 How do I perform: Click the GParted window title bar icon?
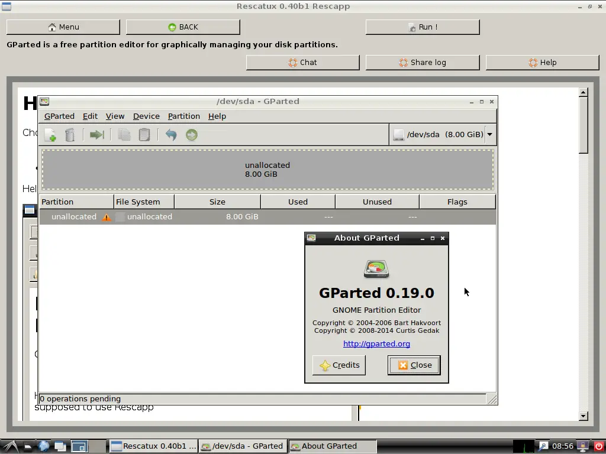pyautogui.click(x=44, y=102)
